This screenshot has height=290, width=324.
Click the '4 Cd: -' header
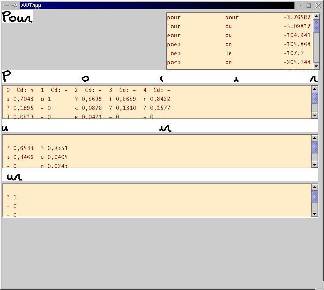tap(156, 90)
